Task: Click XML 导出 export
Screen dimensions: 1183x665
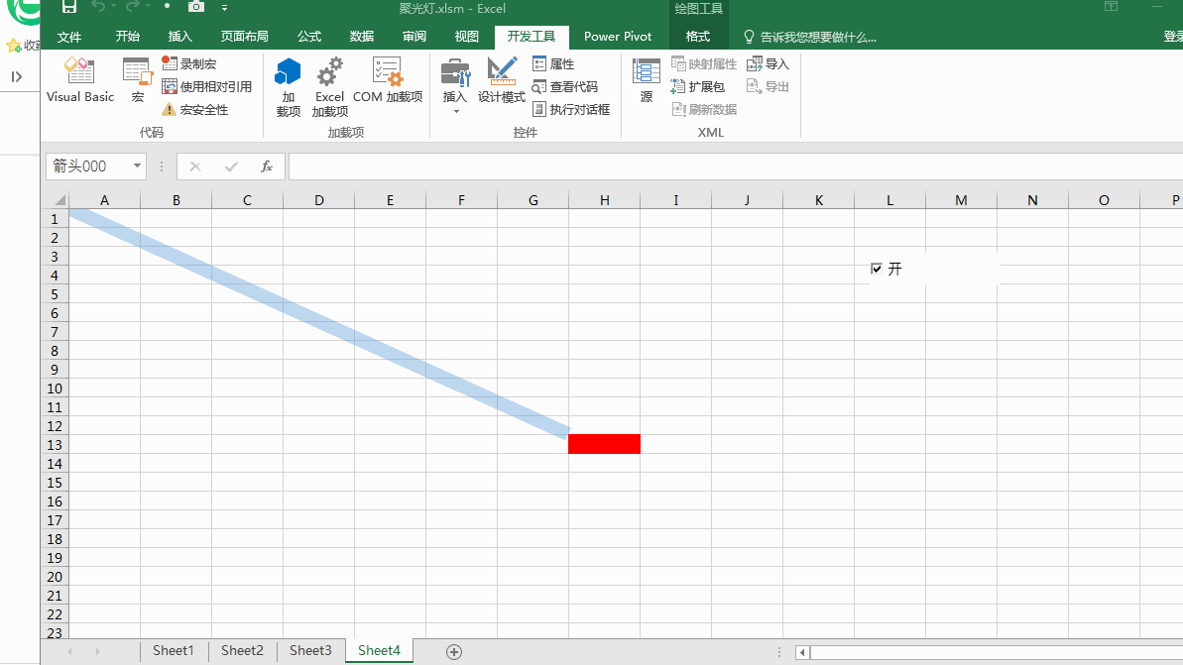Action: (768, 86)
